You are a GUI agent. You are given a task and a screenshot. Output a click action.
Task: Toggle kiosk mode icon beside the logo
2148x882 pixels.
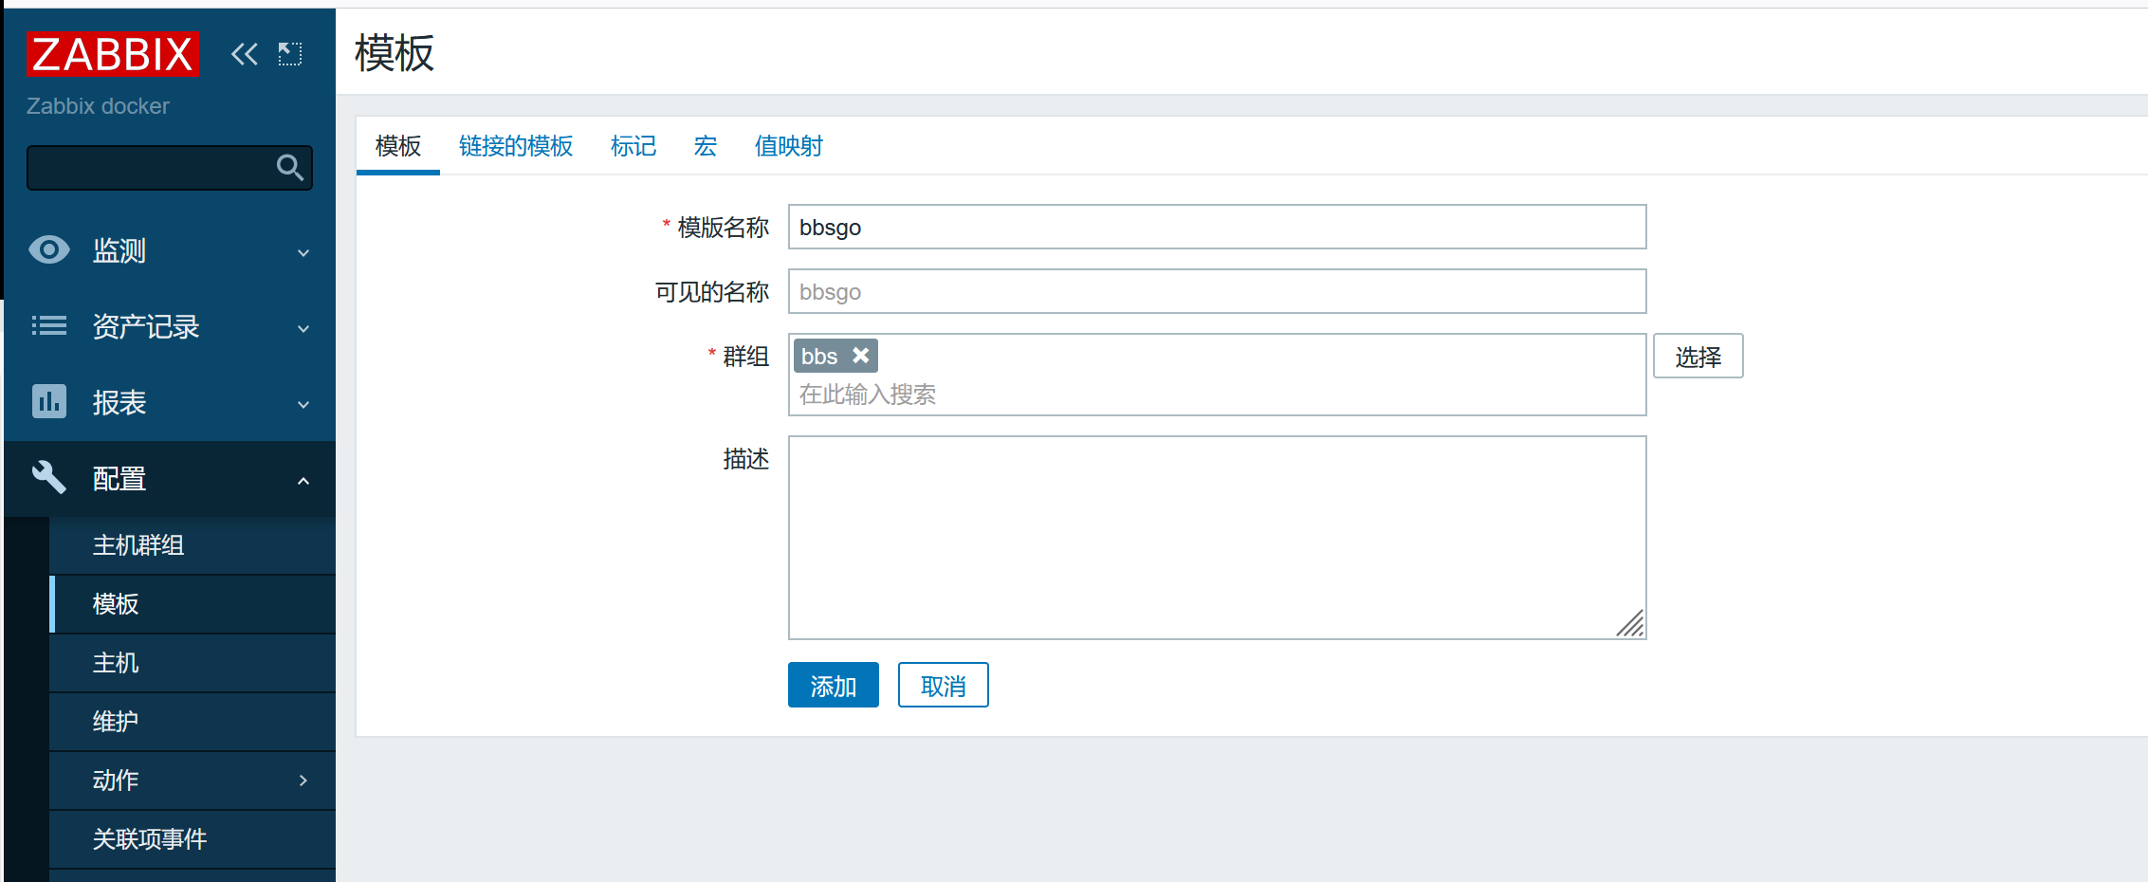290,54
